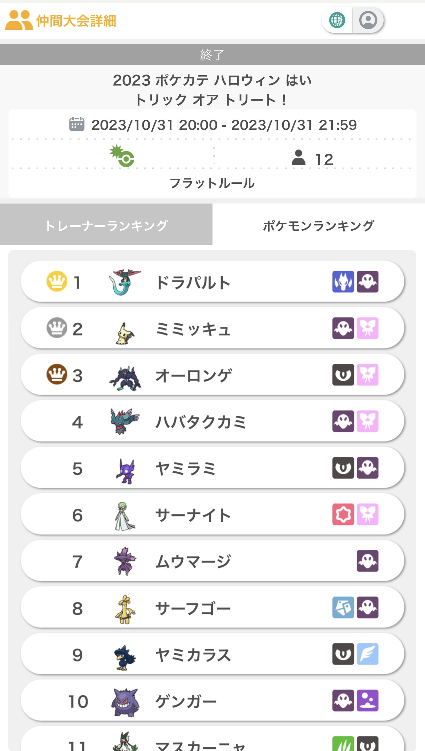The image size is (425, 751).
Task: Switch to the トレーナーランキング tab
Action: [106, 225]
